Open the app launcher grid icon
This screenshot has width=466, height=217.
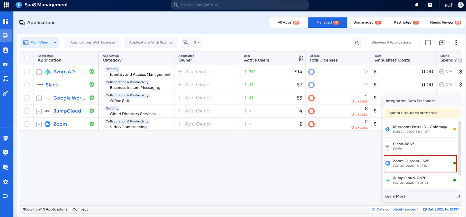tap(6, 5)
